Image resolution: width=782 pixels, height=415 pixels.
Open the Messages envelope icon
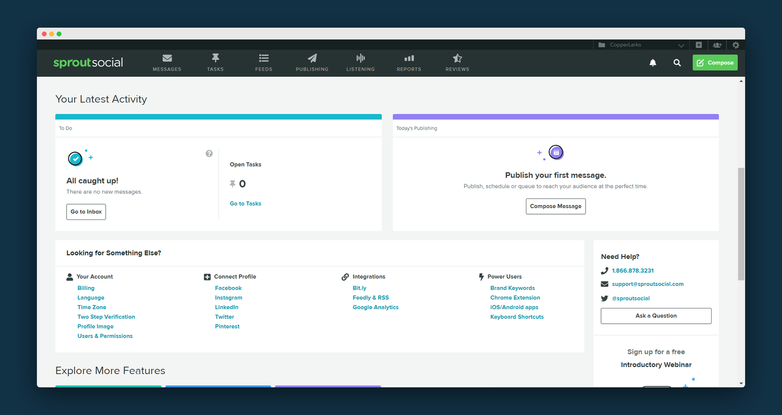pos(167,58)
